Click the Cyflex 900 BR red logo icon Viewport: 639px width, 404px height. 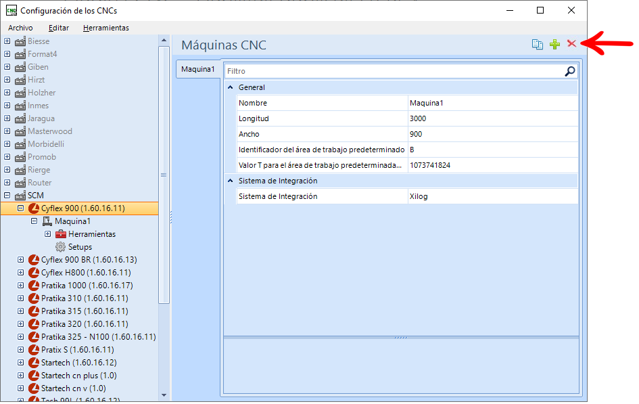(33, 260)
